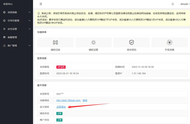Click the red VIP会员 badge
This screenshot has height=124, width=190.
61,67
